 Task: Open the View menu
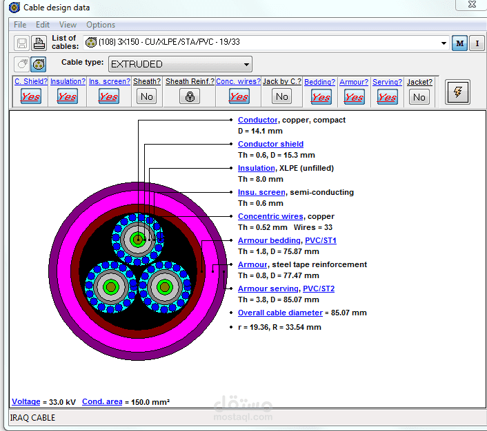coord(68,25)
